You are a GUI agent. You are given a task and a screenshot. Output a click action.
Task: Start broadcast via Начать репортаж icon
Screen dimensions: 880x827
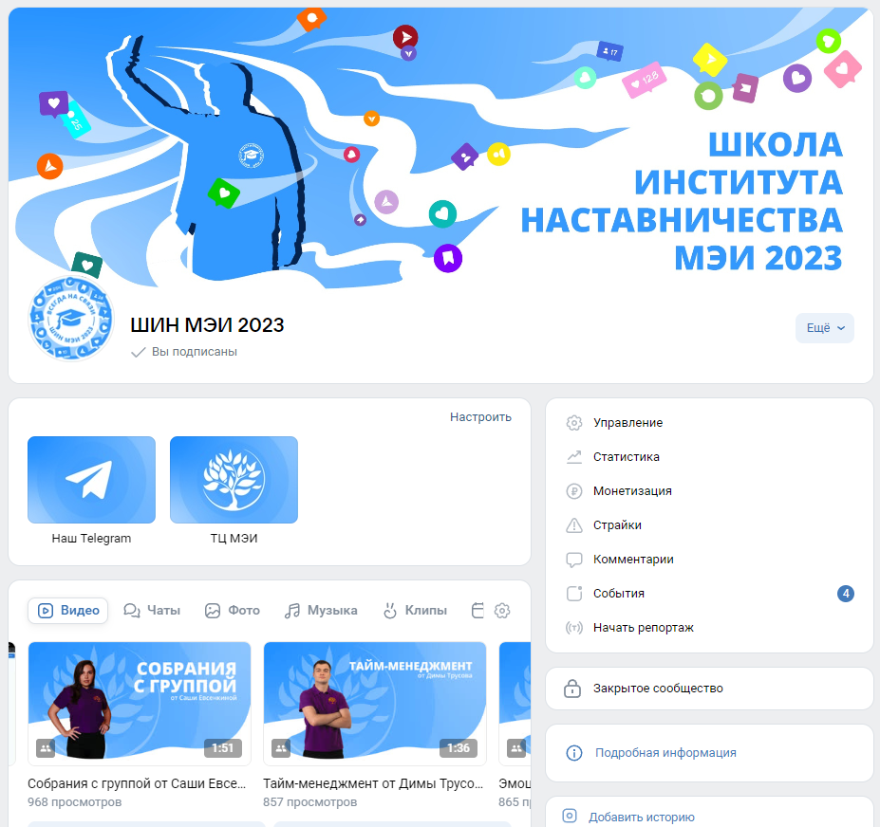pyautogui.click(x=573, y=628)
